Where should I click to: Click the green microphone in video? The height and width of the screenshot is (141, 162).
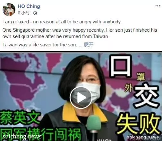pyautogui.click(x=93, y=124)
